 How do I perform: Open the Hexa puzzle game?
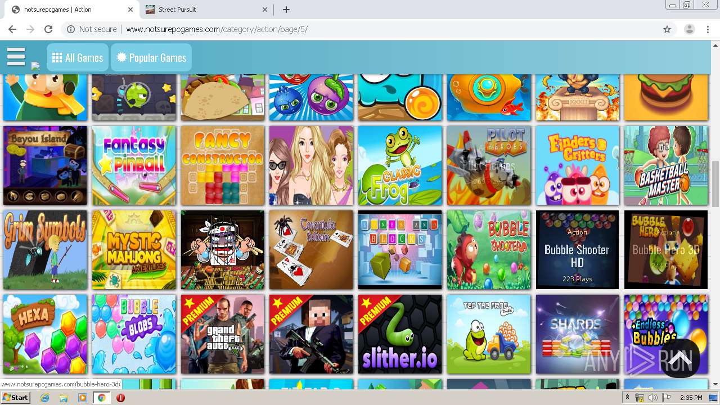[x=45, y=334]
